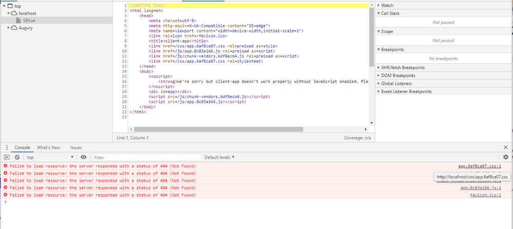Open the JavaScript context dropdown showing top
The height and width of the screenshot is (229, 513).
(50, 157)
